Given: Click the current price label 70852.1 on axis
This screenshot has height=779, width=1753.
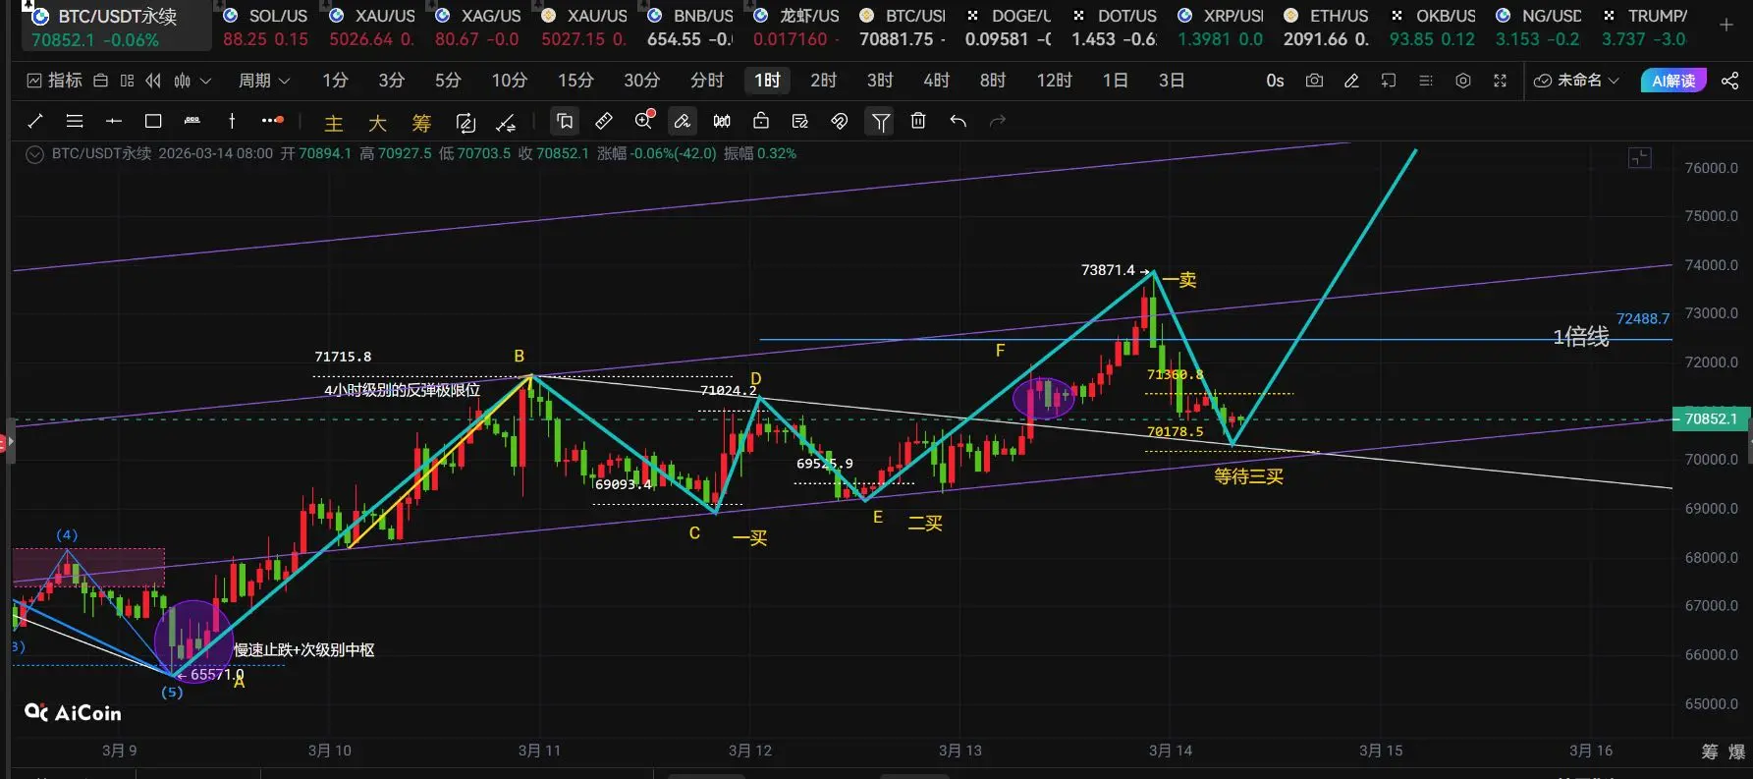Looking at the screenshot, I should pyautogui.click(x=1711, y=418).
